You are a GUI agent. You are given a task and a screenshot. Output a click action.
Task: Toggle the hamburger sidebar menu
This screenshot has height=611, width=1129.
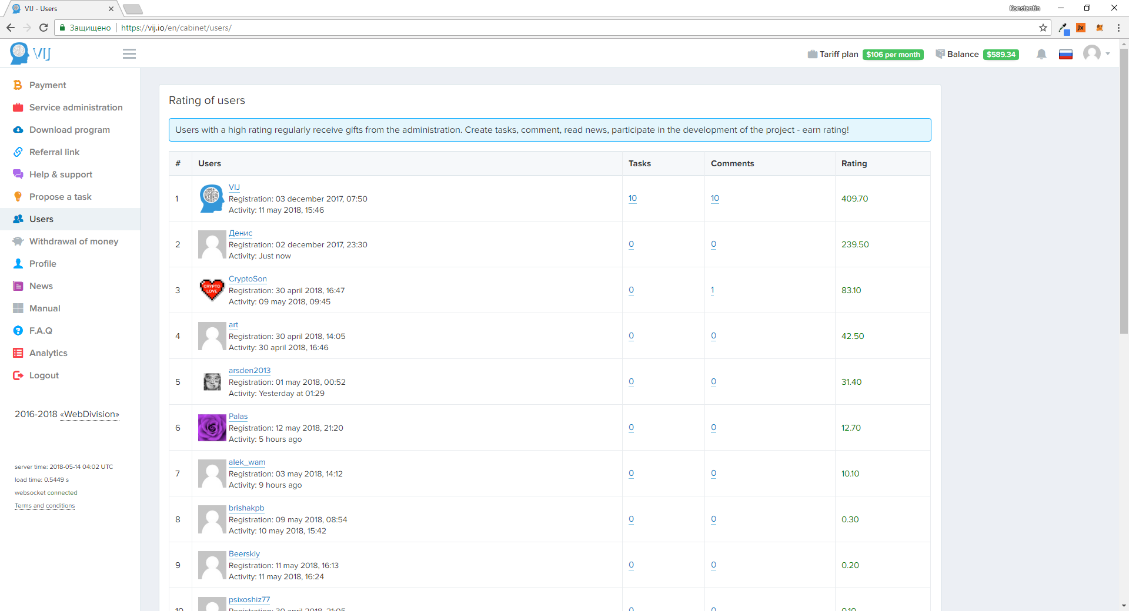(129, 54)
